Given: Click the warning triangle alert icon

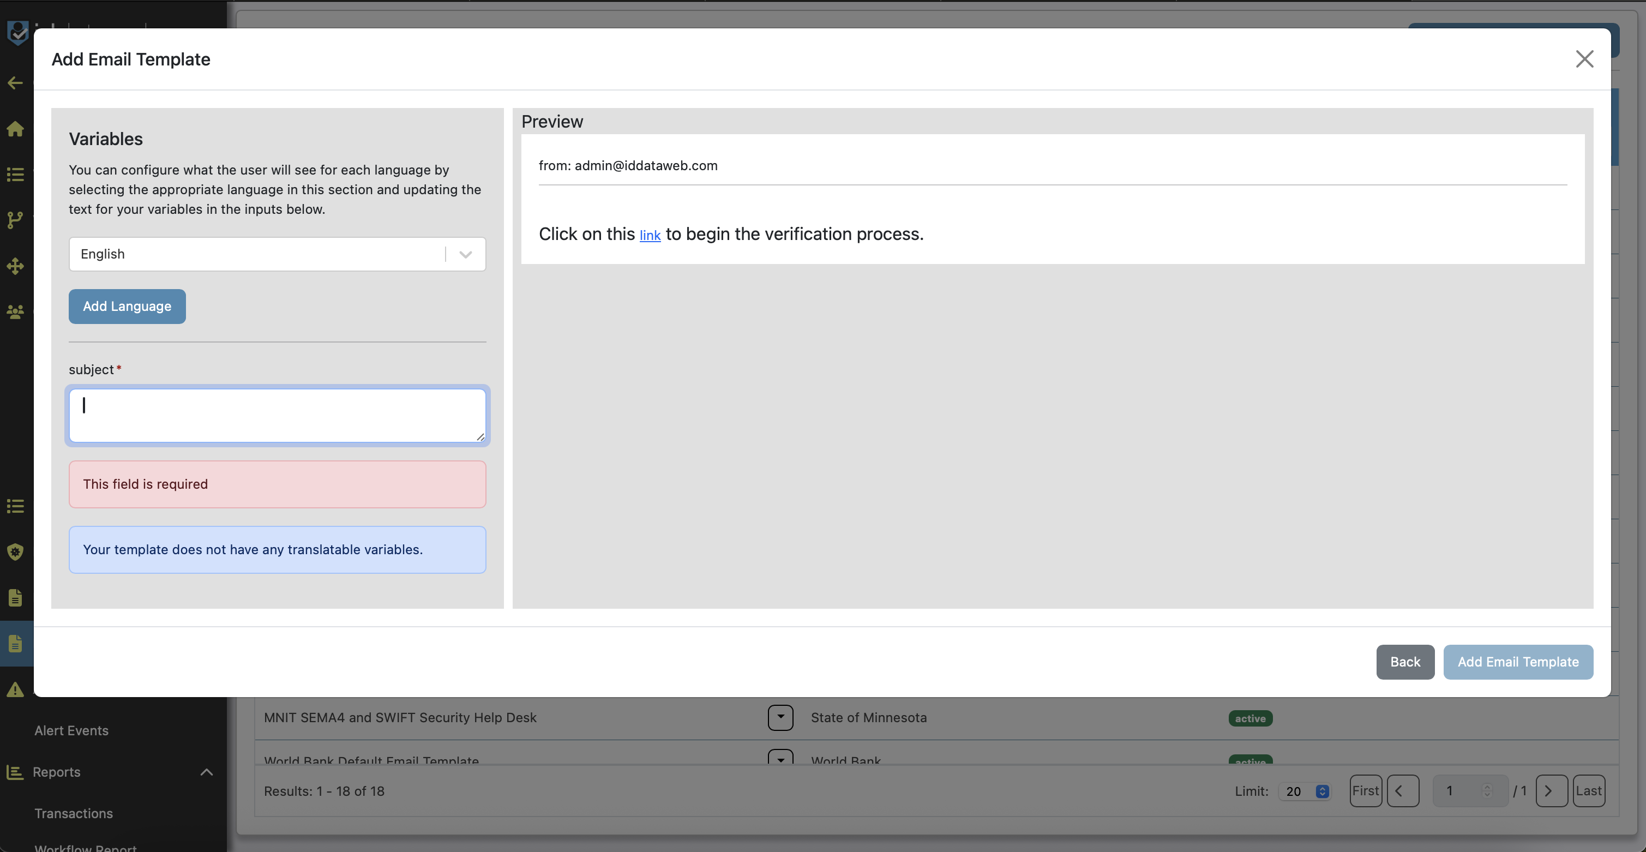Looking at the screenshot, I should click(15, 689).
